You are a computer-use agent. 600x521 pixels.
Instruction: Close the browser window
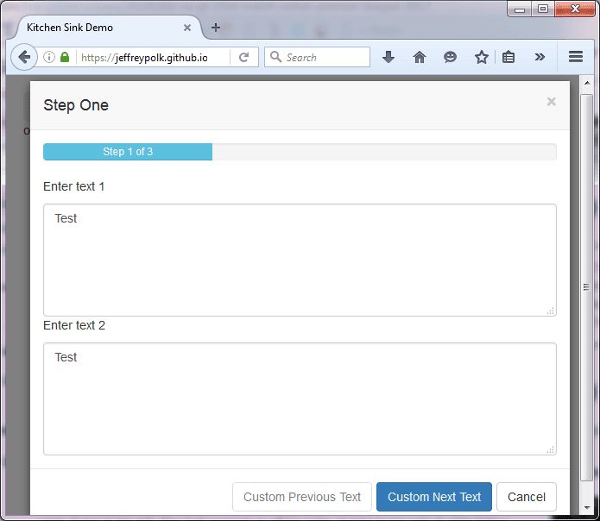tap(575, 9)
